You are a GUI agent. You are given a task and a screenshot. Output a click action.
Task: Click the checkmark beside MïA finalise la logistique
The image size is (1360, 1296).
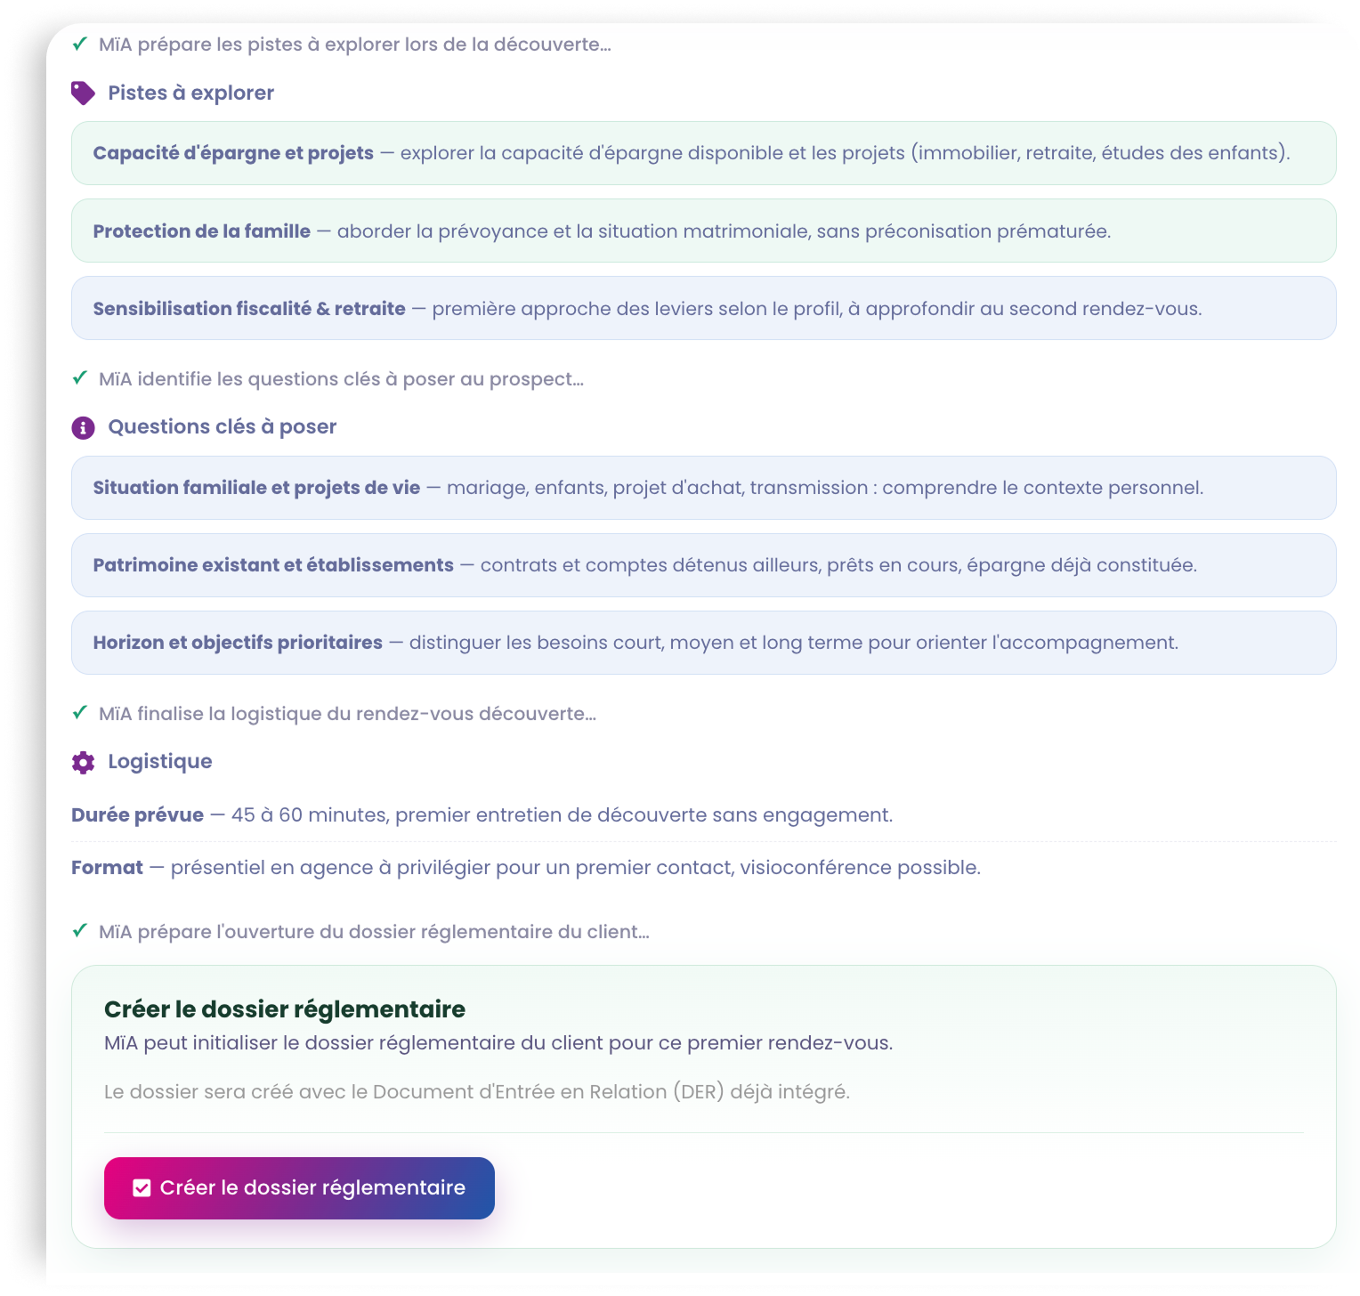click(80, 713)
